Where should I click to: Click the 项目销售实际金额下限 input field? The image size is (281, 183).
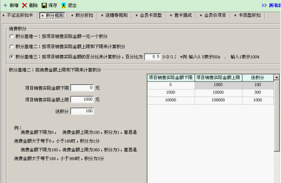pos(82,87)
